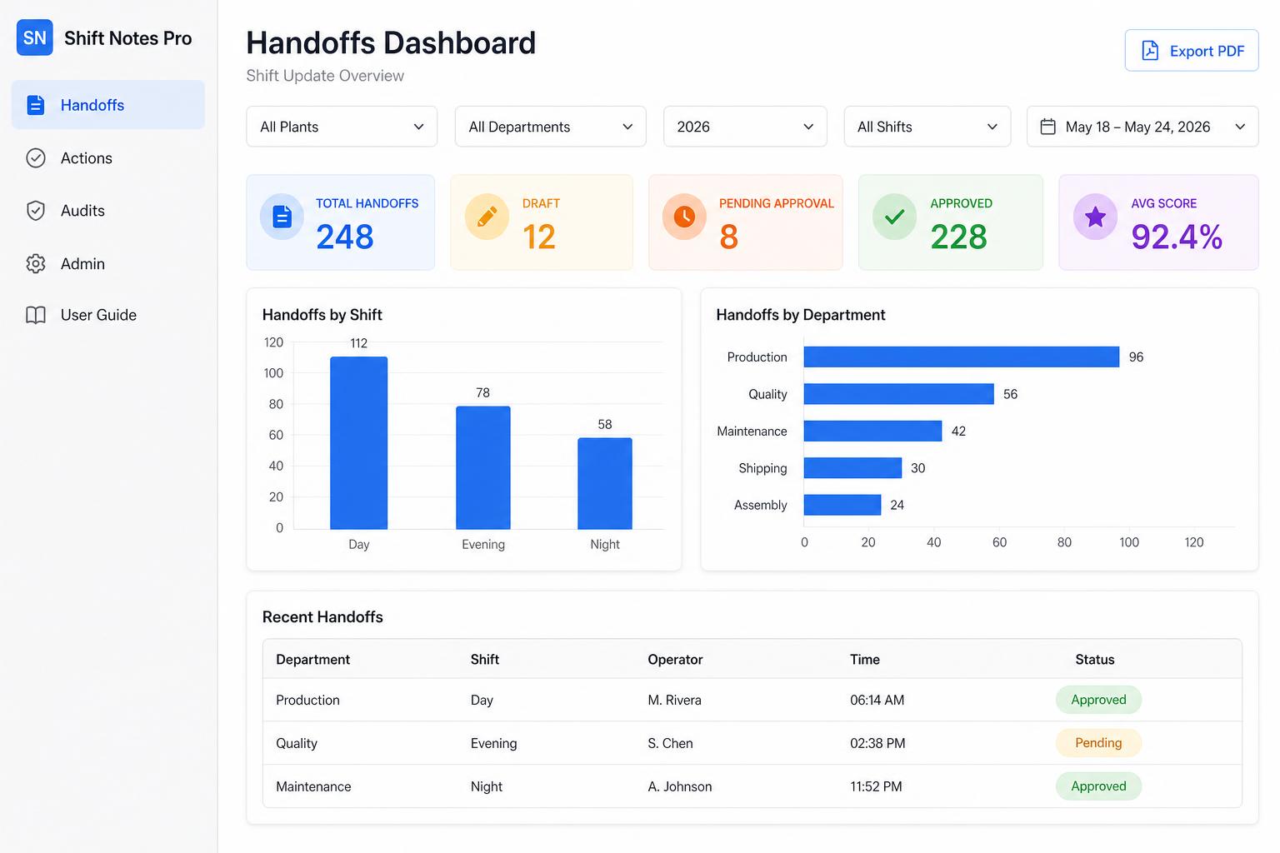Click the Admin gear icon

(36, 264)
